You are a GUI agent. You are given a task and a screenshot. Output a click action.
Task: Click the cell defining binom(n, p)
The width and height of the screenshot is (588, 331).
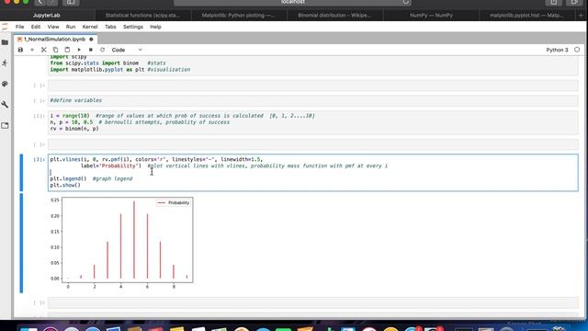point(312,122)
